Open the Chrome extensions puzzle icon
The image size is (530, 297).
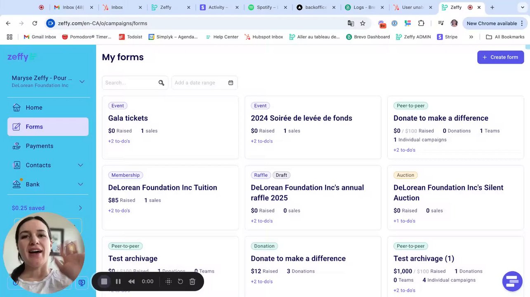click(421, 24)
